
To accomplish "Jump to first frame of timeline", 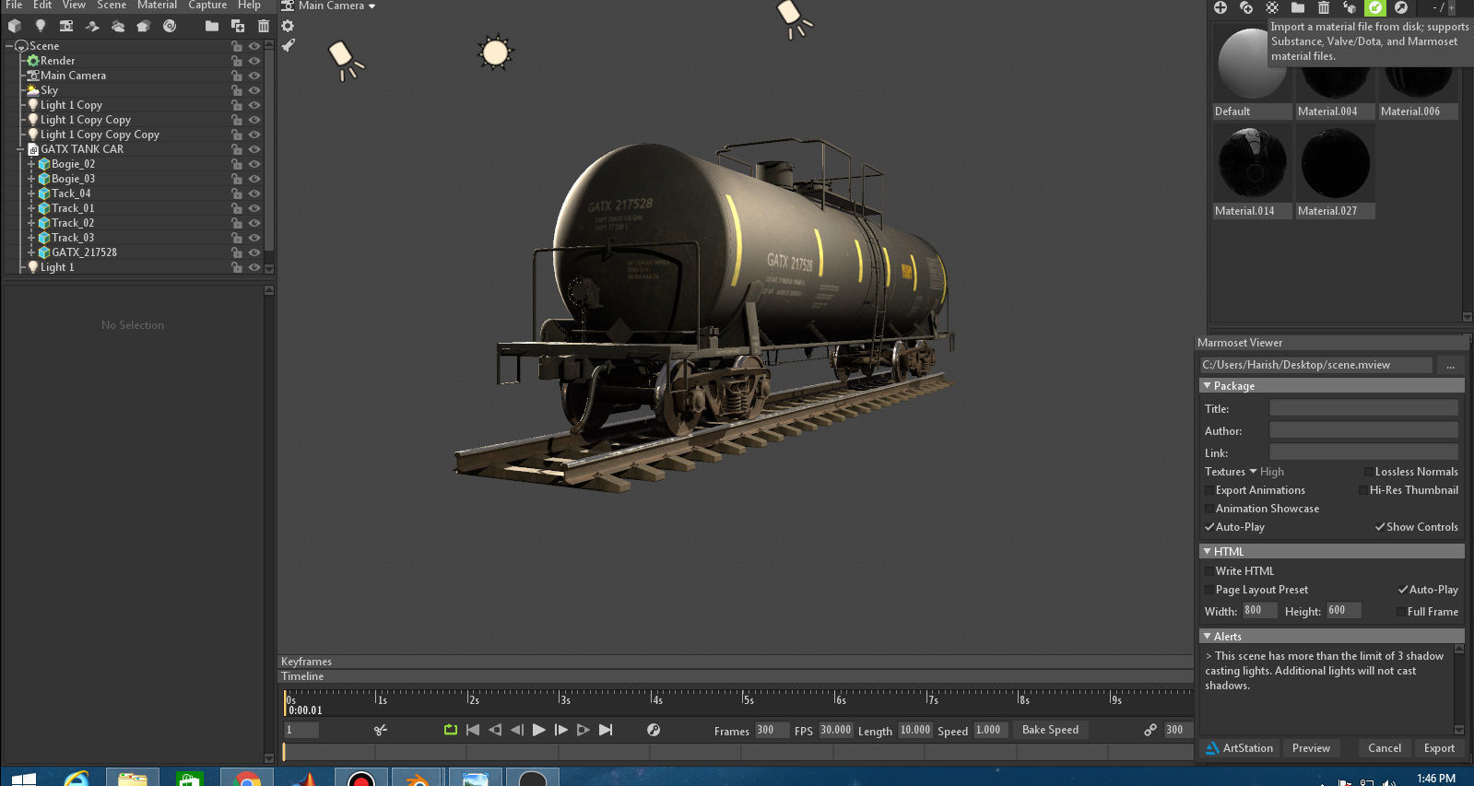I will (x=473, y=730).
